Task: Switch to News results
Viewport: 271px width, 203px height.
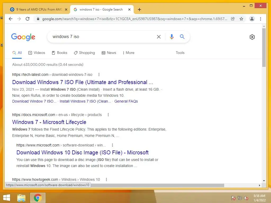Action: [x=109, y=53]
